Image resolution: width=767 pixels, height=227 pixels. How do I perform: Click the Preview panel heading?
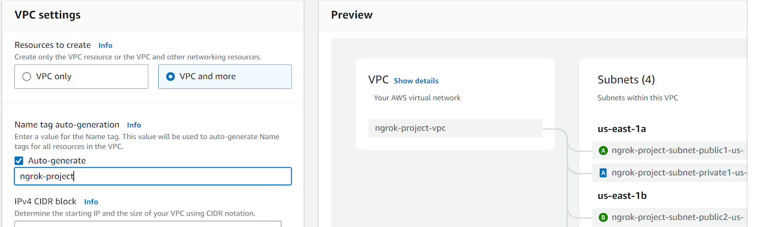(352, 15)
